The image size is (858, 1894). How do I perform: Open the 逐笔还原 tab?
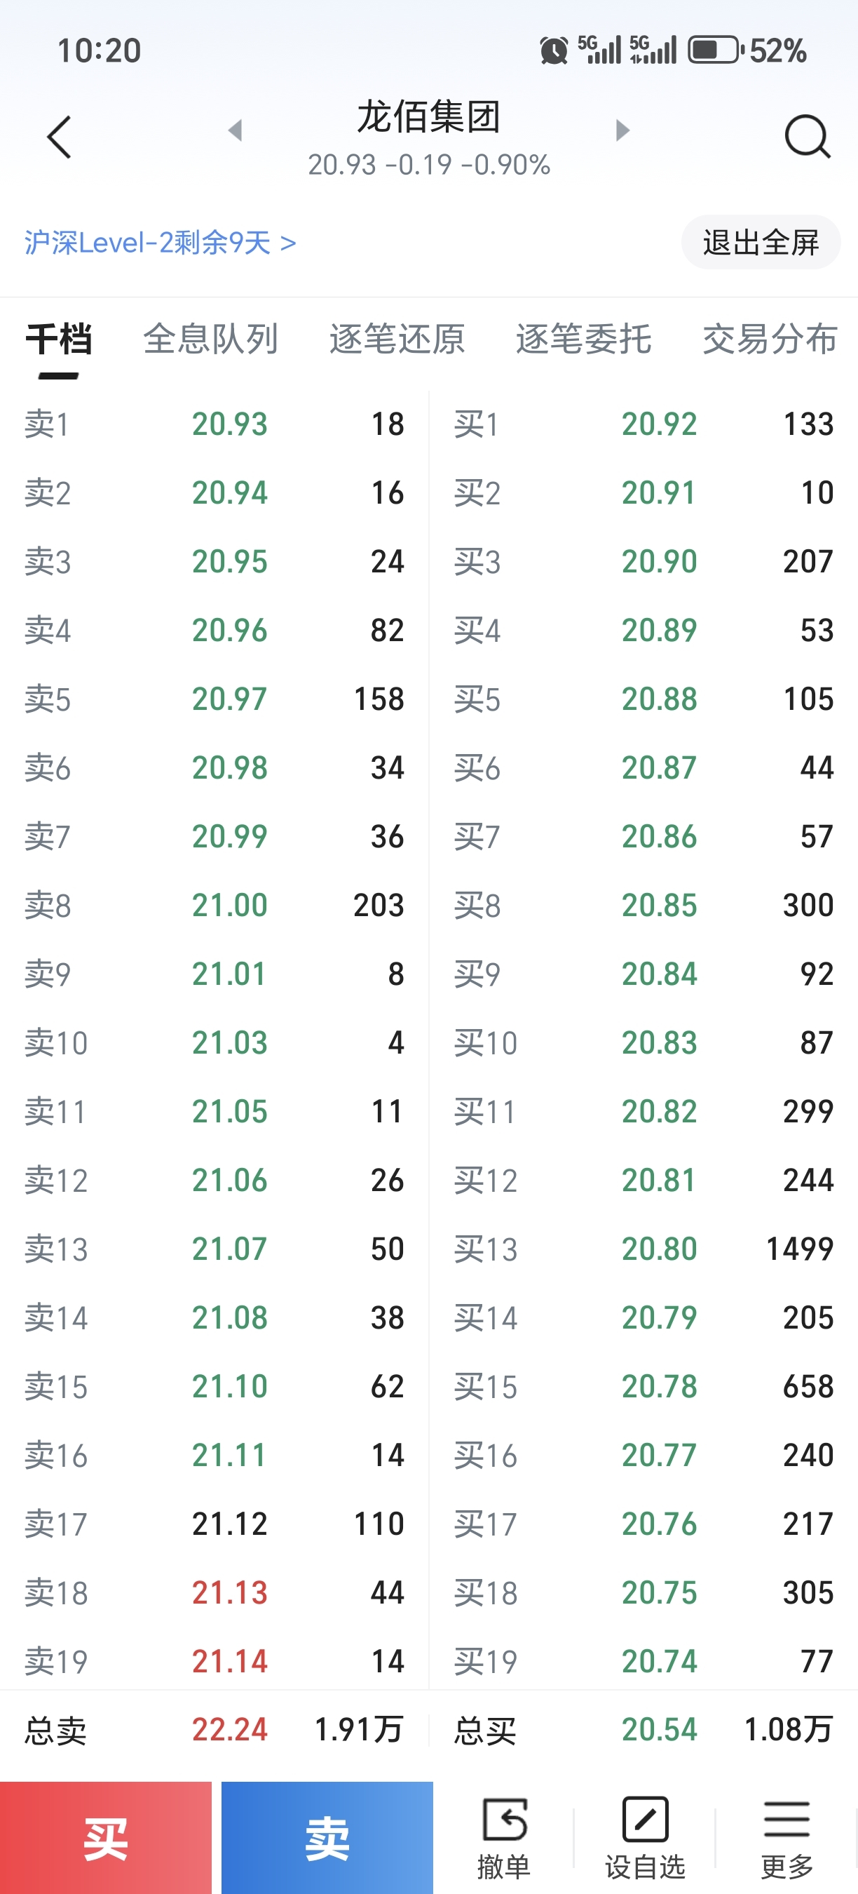click(x=397, y=340)
